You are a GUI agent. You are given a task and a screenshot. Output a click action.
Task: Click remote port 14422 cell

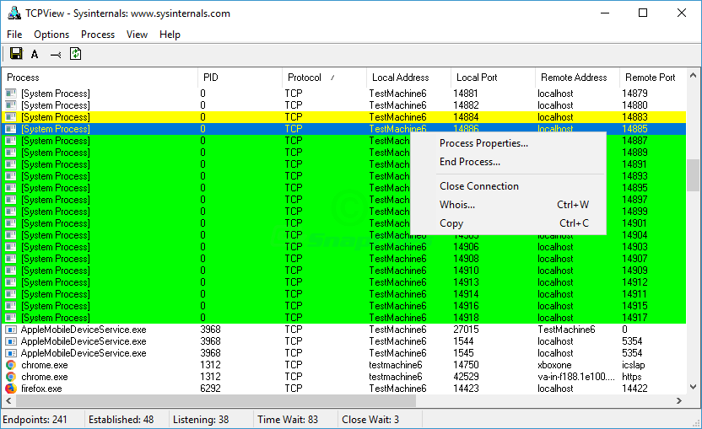click(x=634, y=389)
